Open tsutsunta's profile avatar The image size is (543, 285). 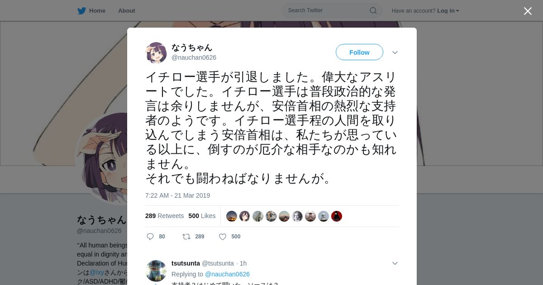click(156, 271)
